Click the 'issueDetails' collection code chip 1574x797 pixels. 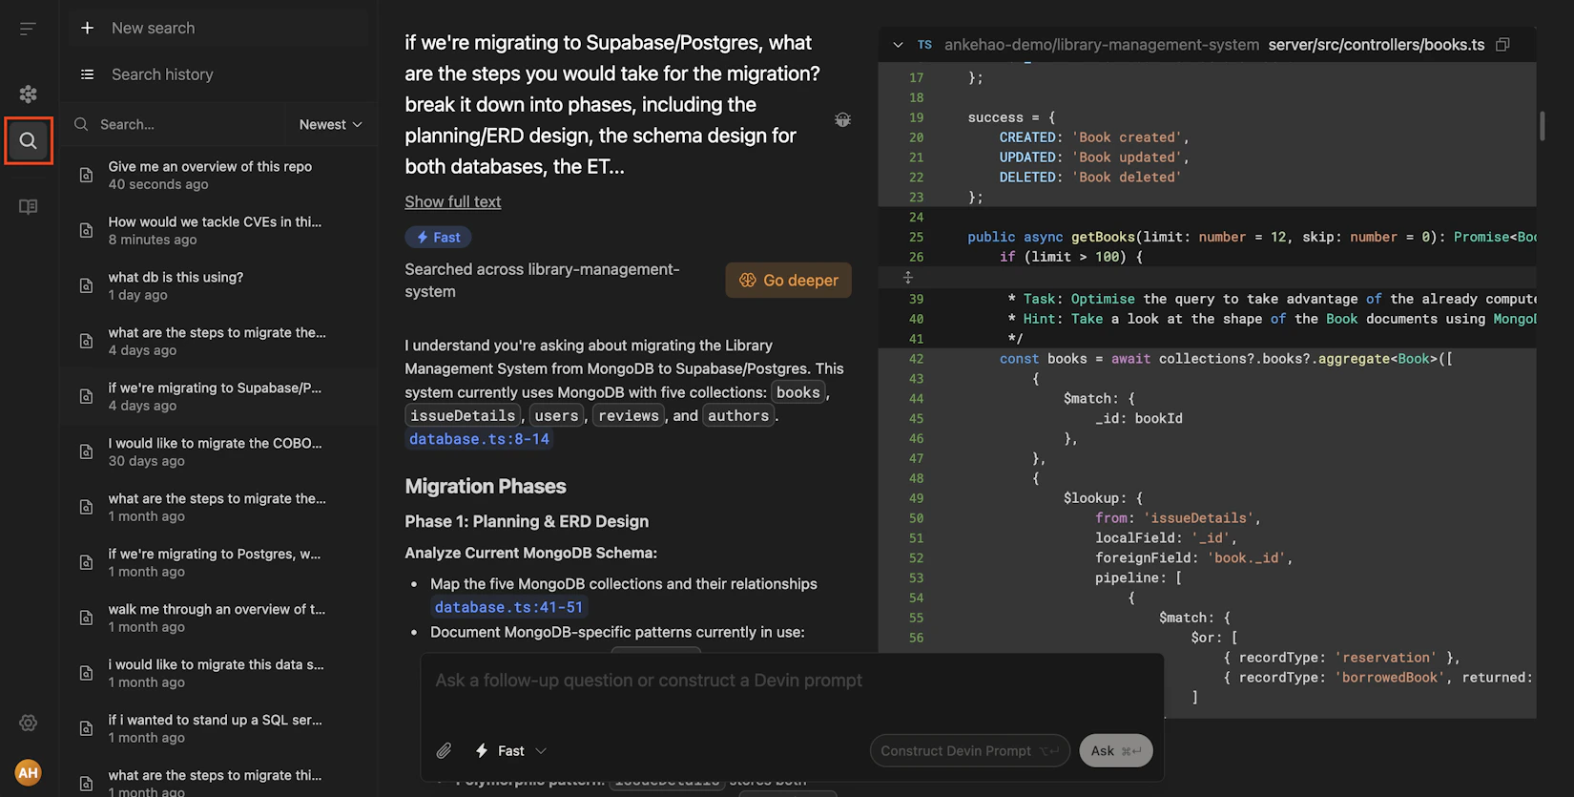(463, 415)
